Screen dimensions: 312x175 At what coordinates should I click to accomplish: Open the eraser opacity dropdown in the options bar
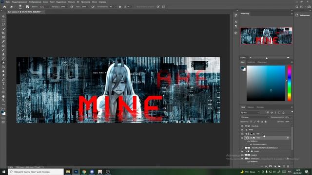point(67,7)
